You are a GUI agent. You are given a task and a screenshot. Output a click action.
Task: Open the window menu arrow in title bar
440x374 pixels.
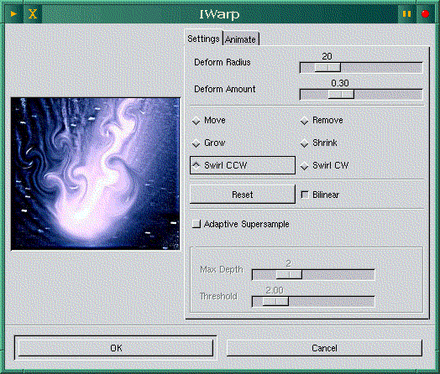pyautogui.click(x=13, y=13)
